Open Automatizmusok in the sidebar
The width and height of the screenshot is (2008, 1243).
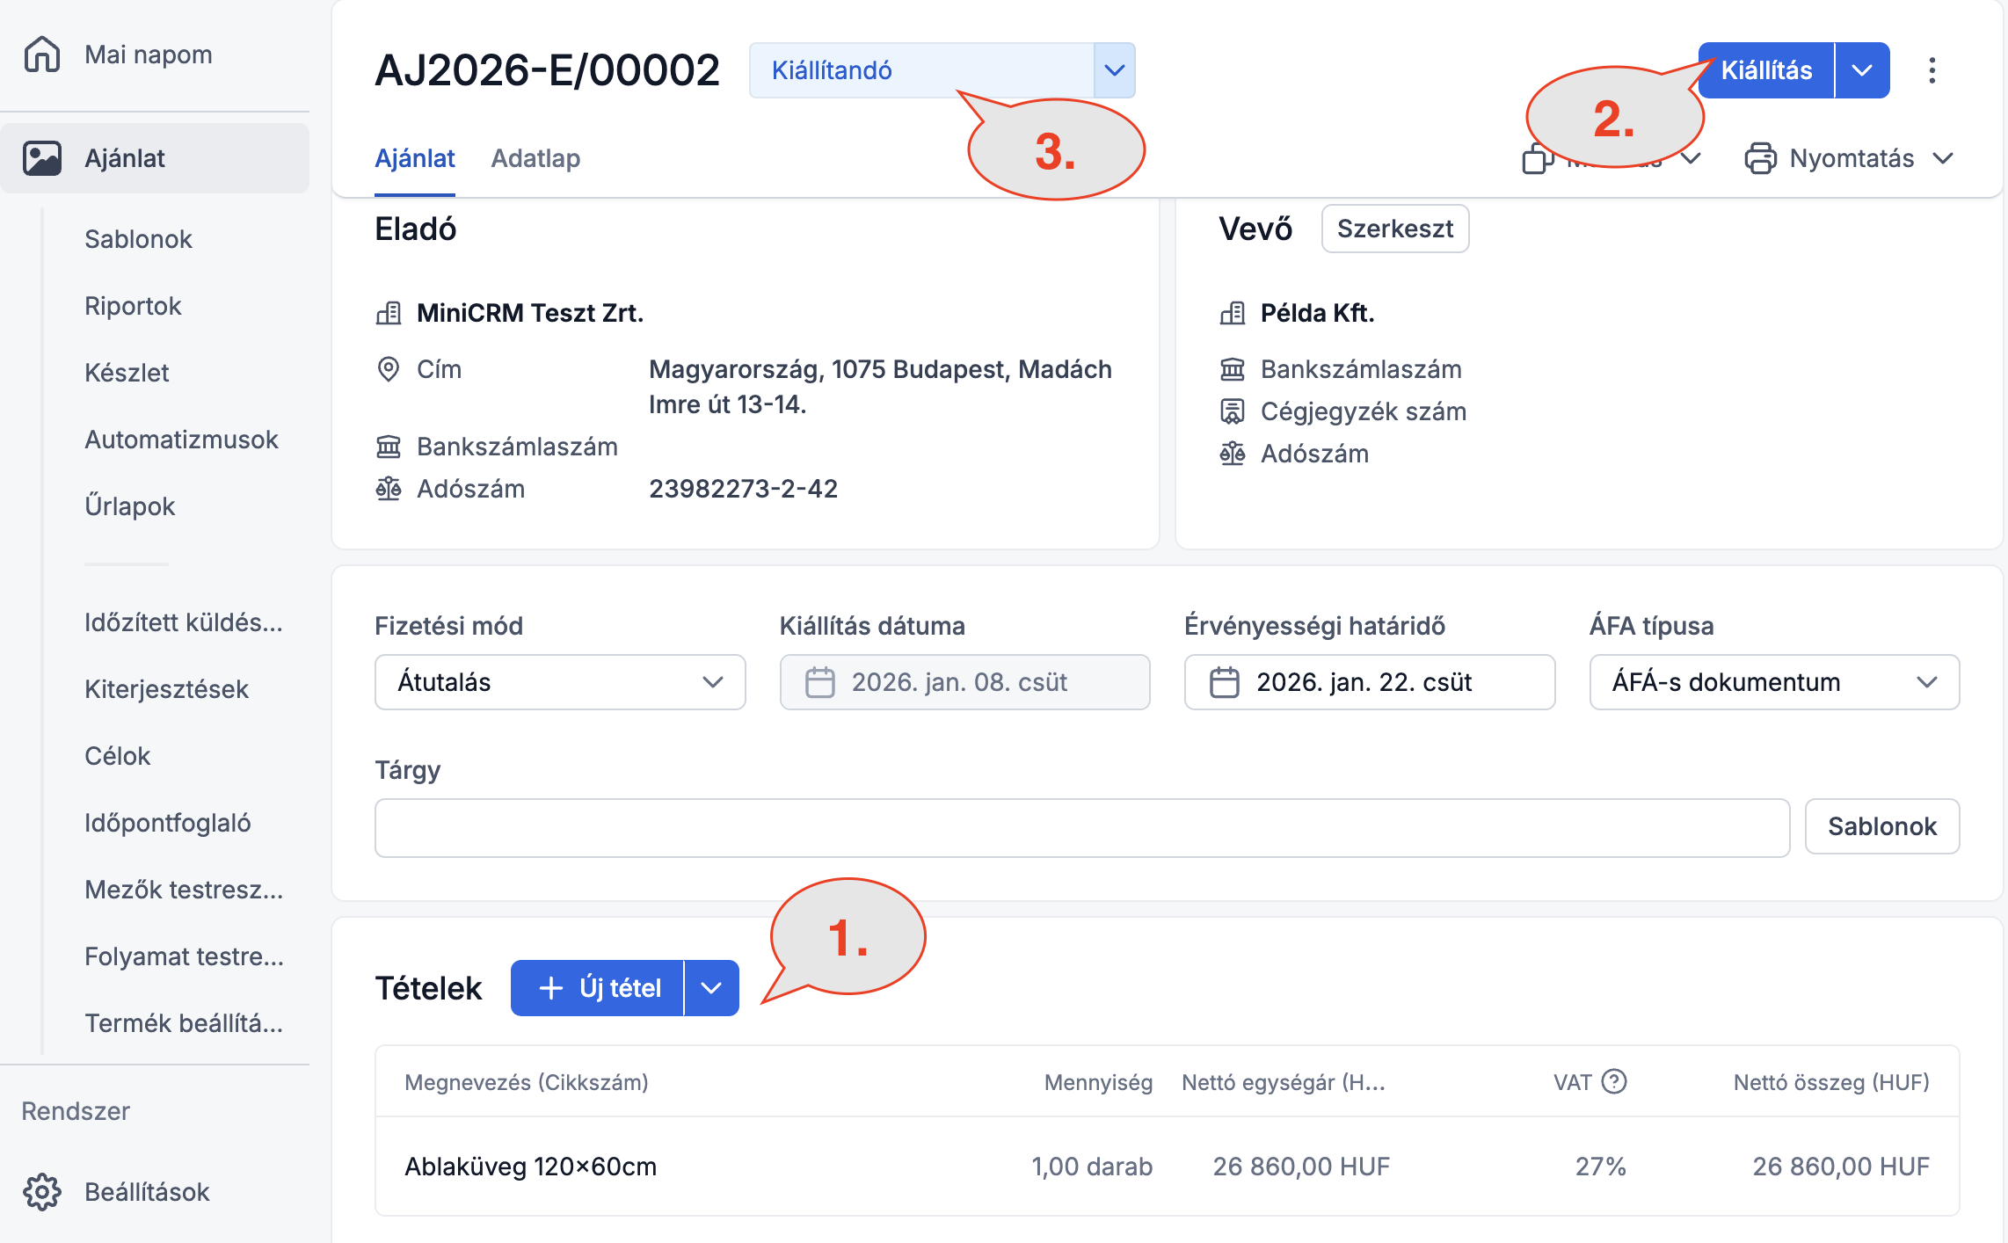pos(181,440)
